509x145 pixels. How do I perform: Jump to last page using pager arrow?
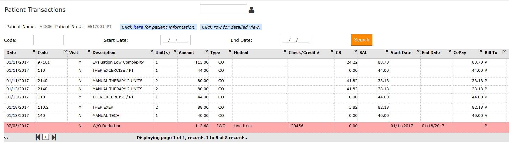54,137
